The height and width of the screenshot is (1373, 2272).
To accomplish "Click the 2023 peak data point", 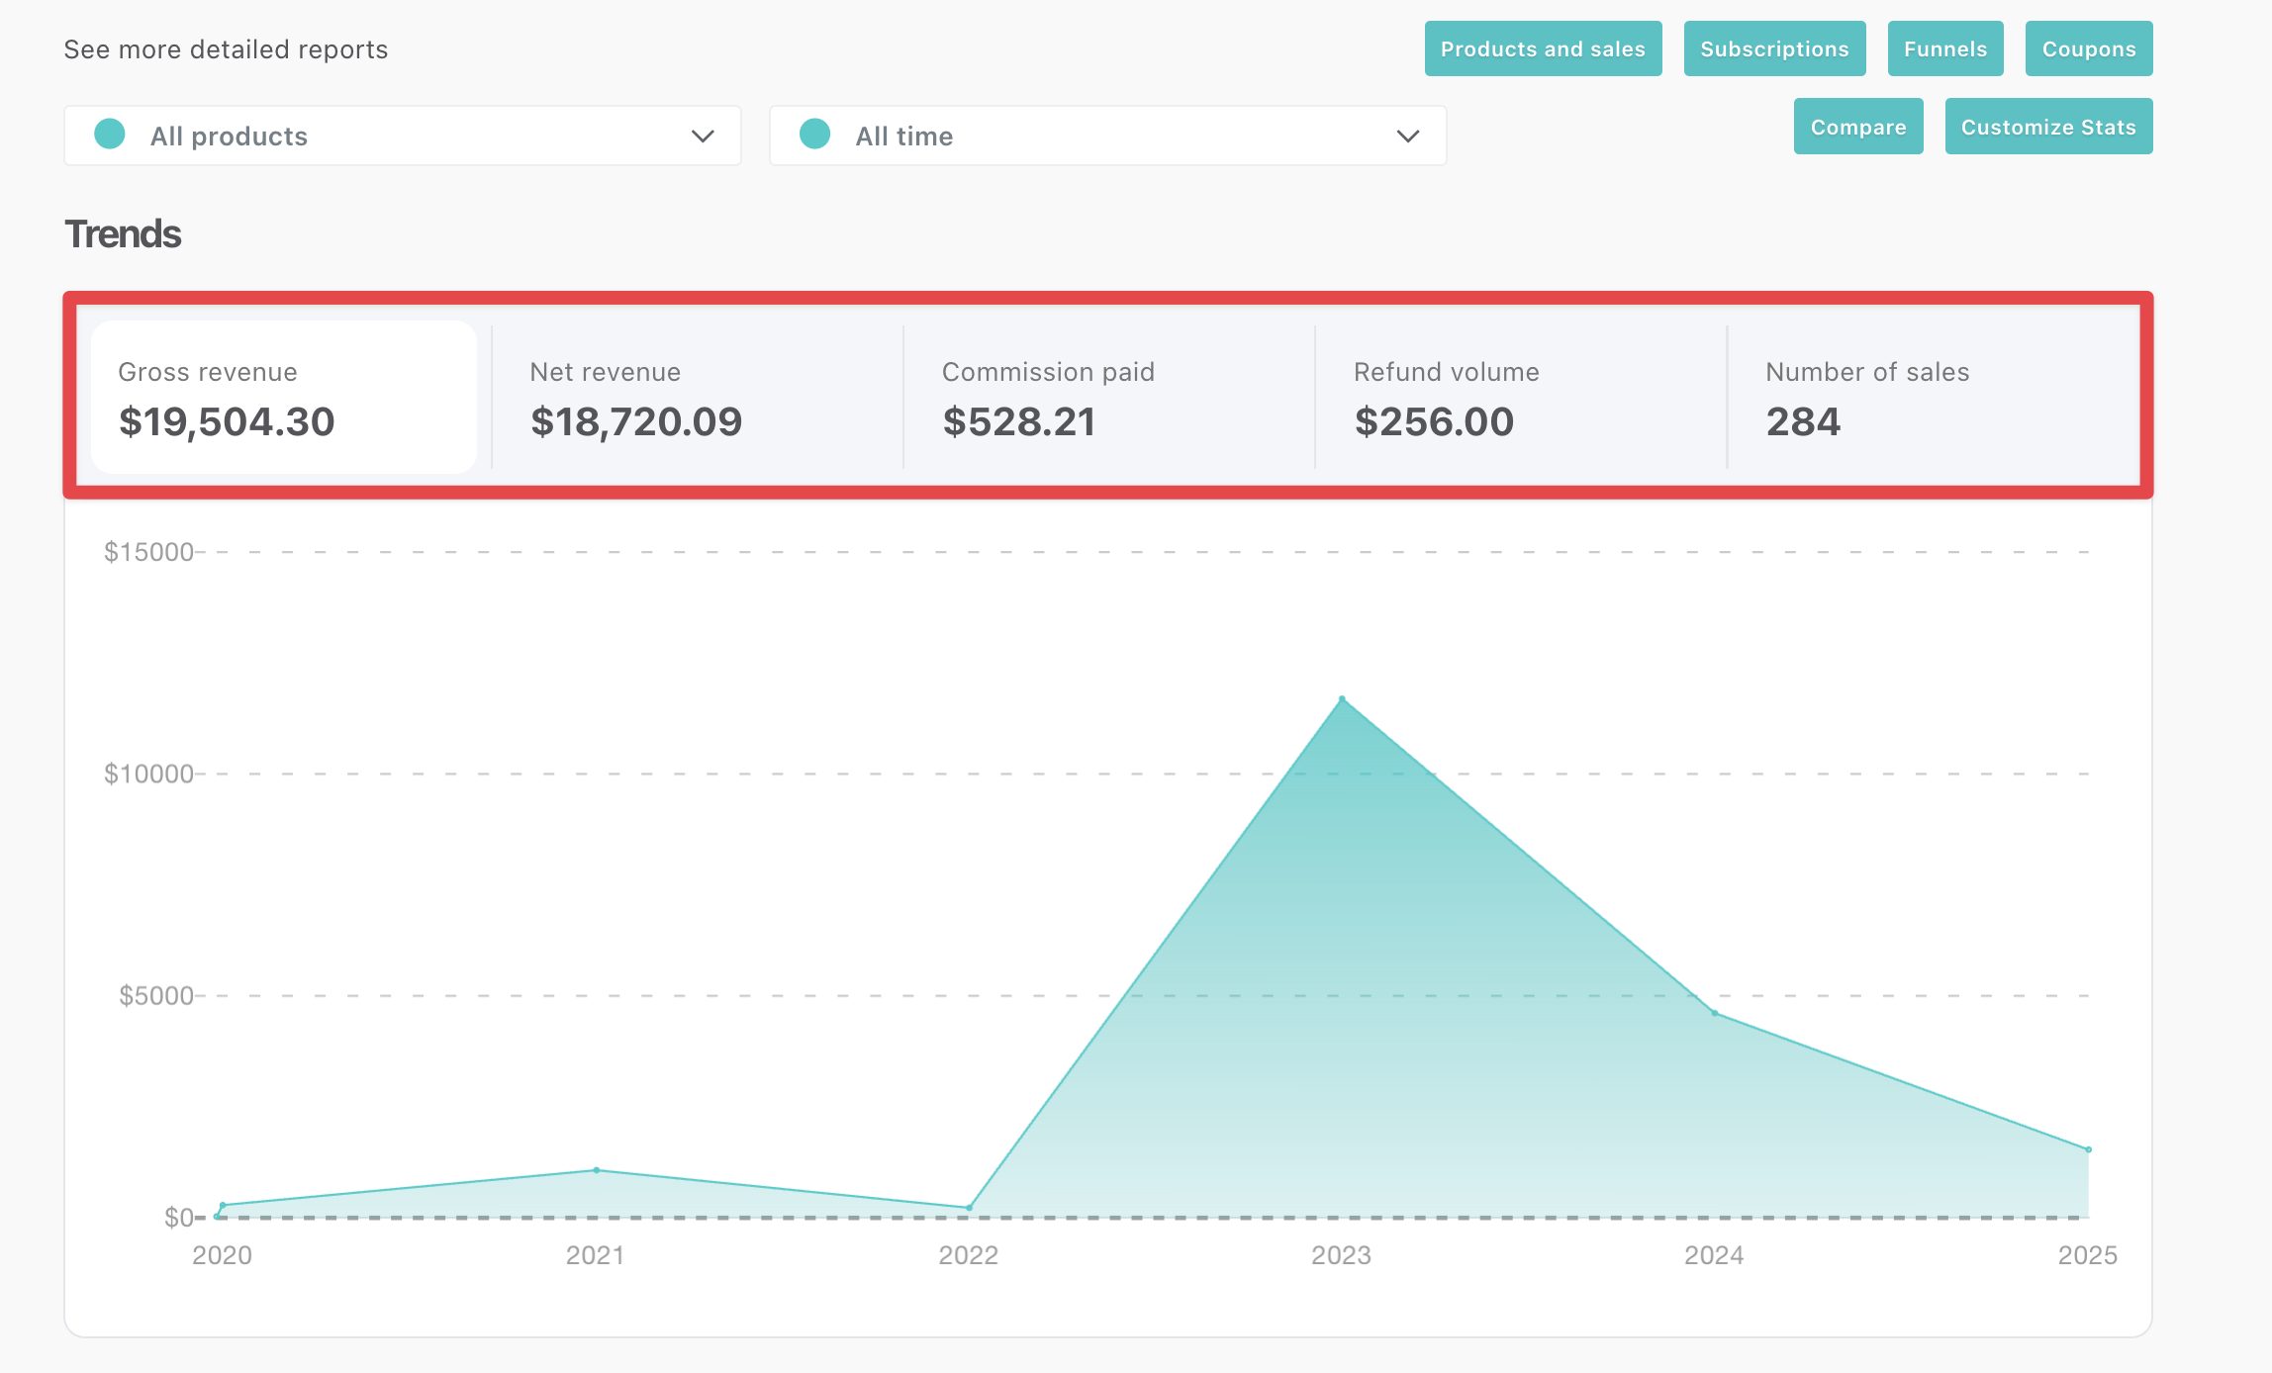I will coord(1342,699).
